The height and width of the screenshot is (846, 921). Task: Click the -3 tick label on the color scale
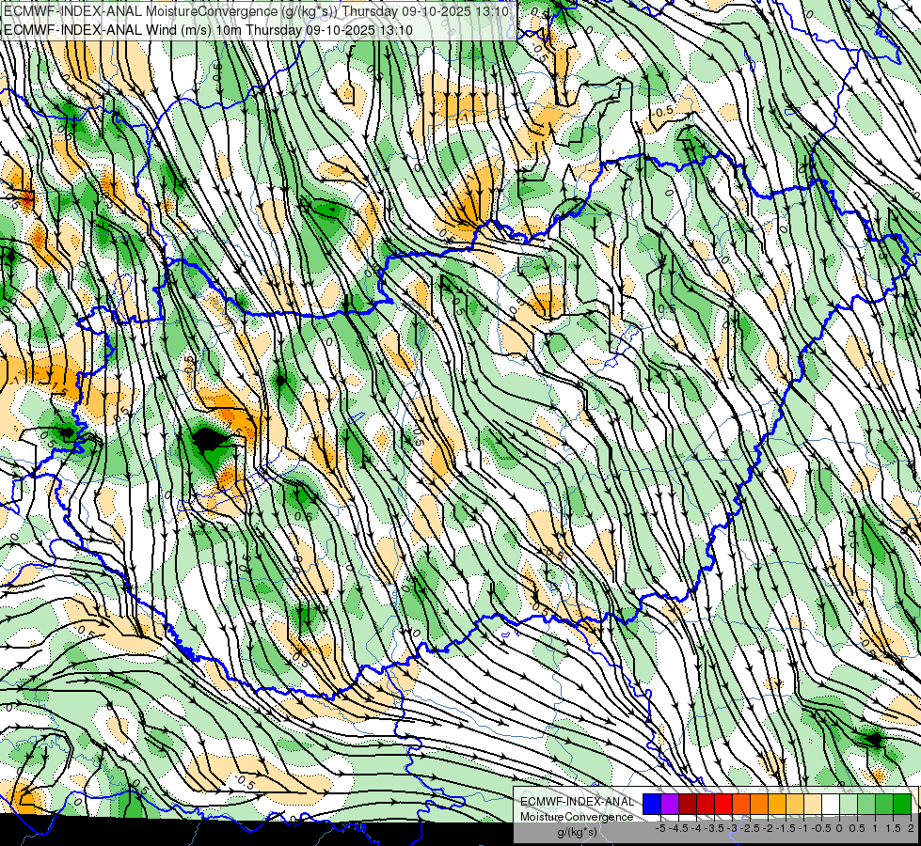click(x=733, y=828)
